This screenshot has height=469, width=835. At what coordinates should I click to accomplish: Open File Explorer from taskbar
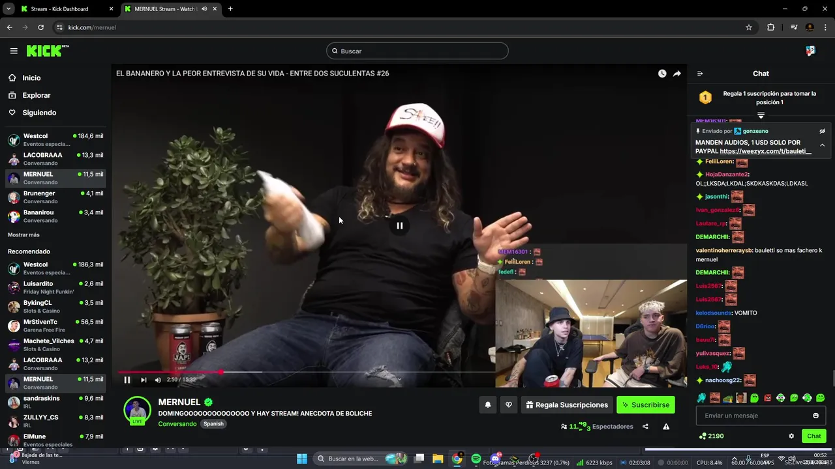[x=438, y=459]
